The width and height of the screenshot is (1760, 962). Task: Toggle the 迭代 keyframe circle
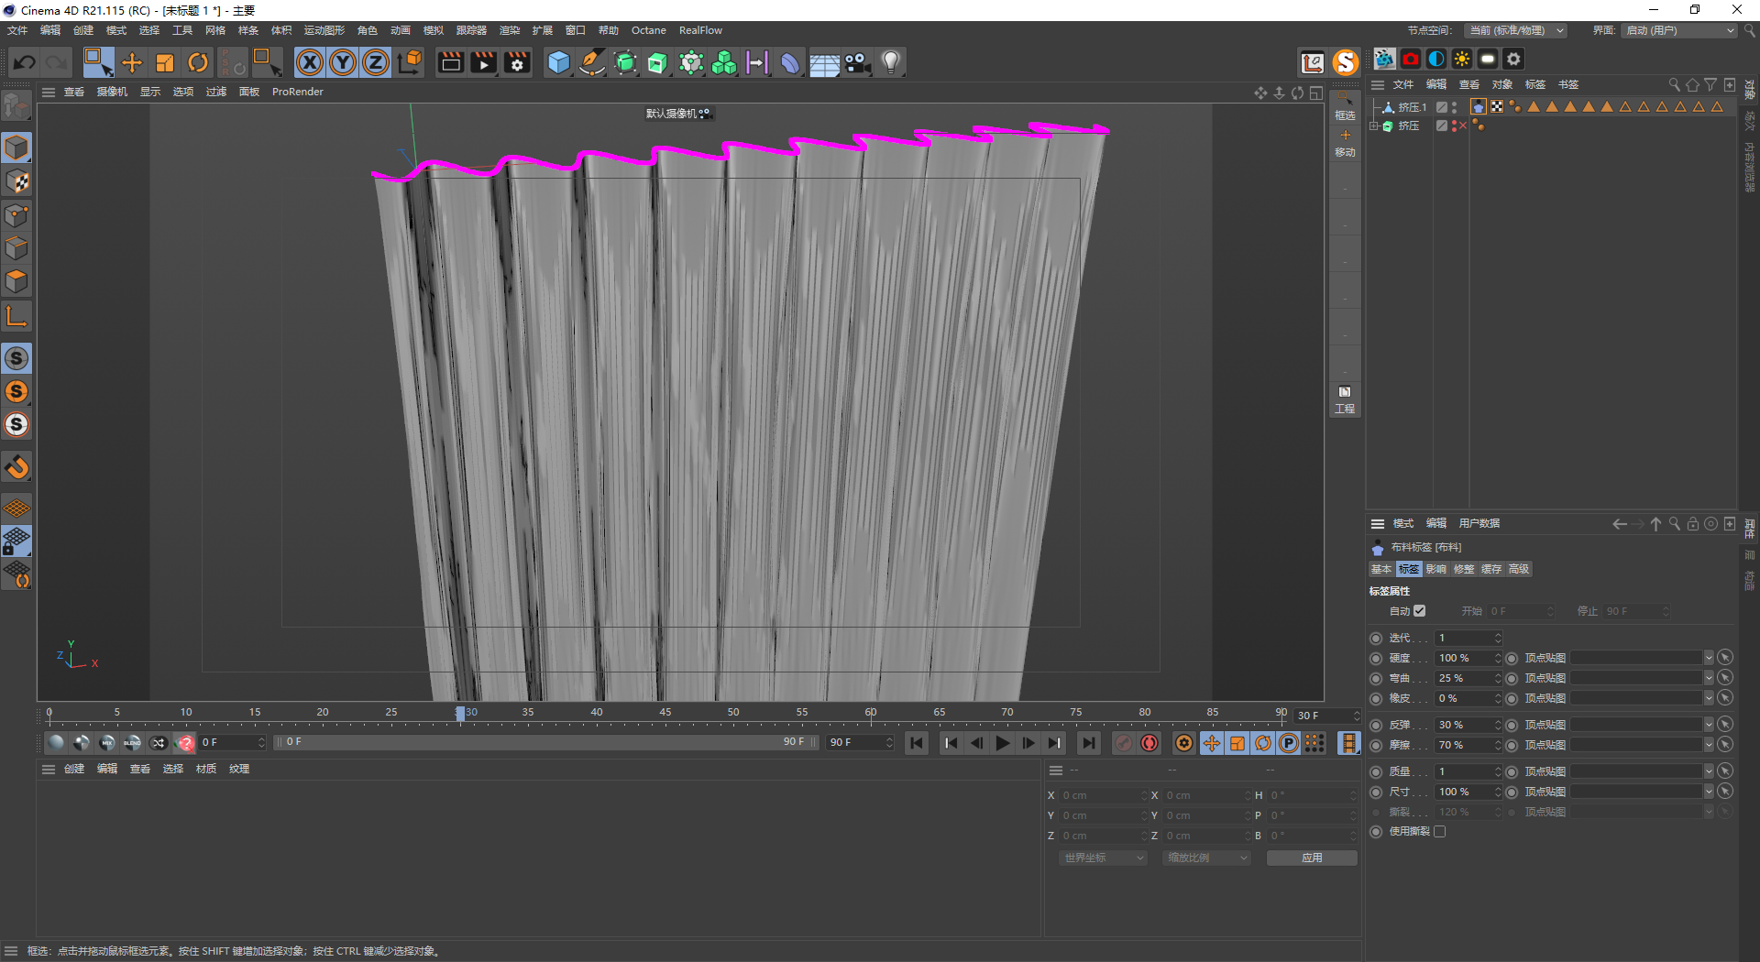1376,638
